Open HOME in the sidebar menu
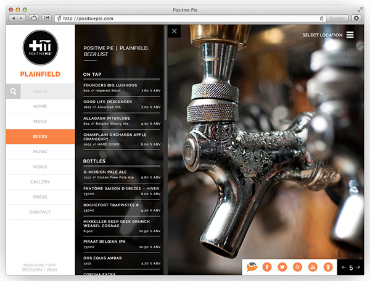The height and width of the screenshot is (281, 370). pyautogui.click(x=40, y=106)
